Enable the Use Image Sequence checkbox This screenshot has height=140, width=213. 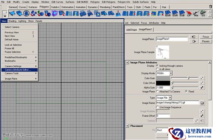(157, 107)
